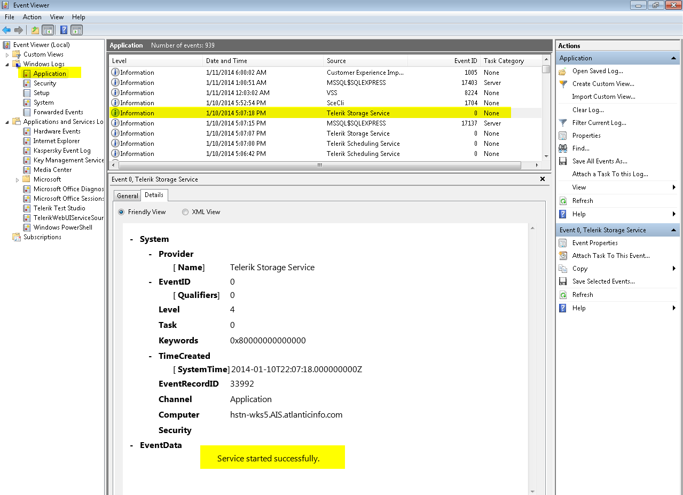The image size is (683, 495).
Task: Click the Attach Task To This Event icon
Action: pos(563,256)
